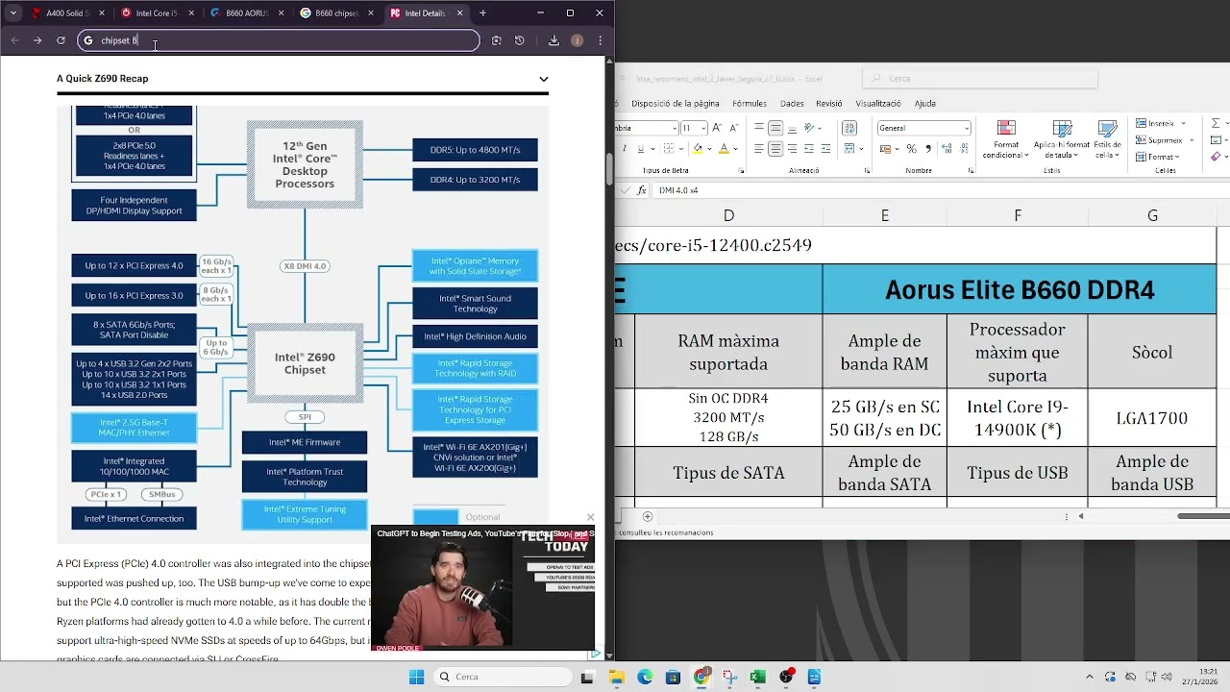Apply fill color in Excel

tap(698, 149)
